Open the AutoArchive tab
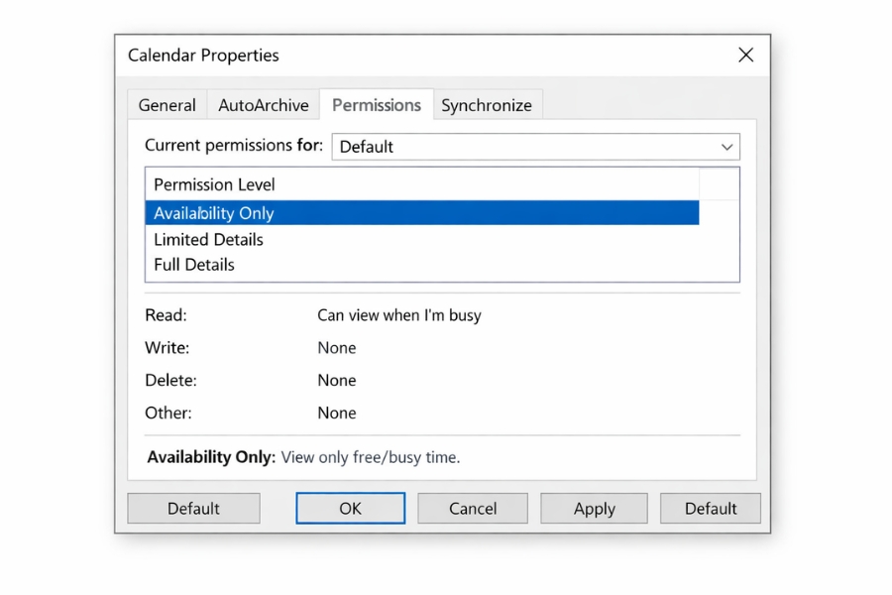Screen dimensions: 892x595 coord(264,105)
